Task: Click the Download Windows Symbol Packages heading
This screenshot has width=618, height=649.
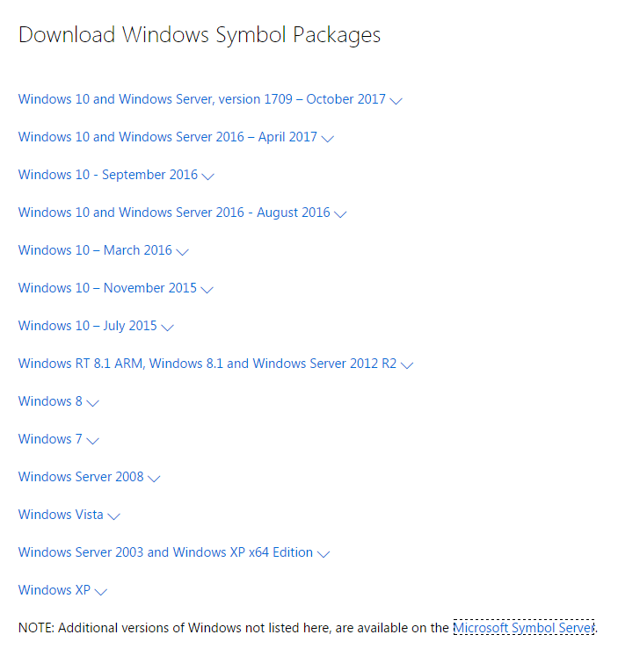Action: tap(200, 35)
